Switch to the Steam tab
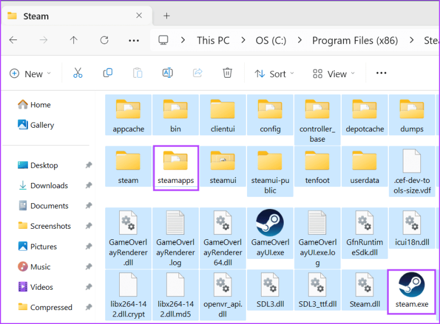 tap(77, 16)
